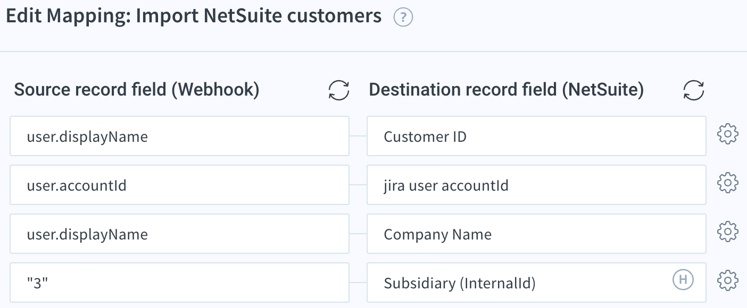
Task: Edit the jira user accountId destination field
Action: 536,185
